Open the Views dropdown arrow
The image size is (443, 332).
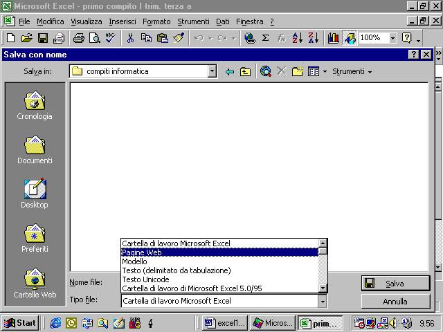(325, 72)
